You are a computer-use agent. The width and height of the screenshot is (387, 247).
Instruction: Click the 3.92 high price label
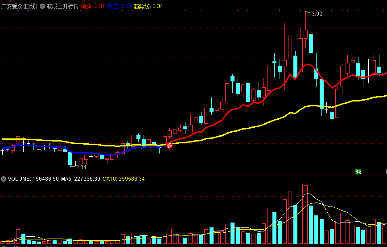pyautogui.click(x=317, y=14)
